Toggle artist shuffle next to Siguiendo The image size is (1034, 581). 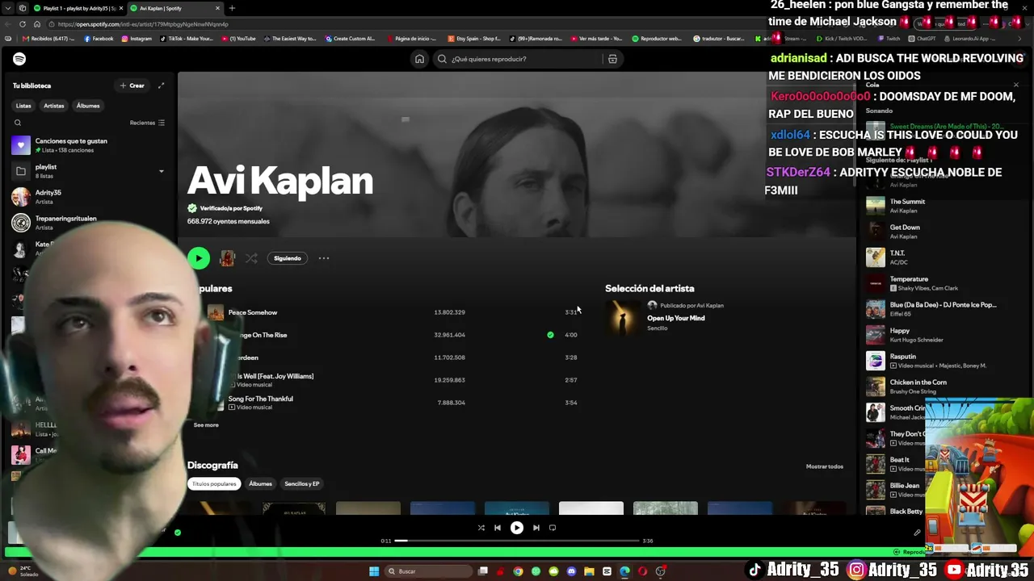click(251, 258)
